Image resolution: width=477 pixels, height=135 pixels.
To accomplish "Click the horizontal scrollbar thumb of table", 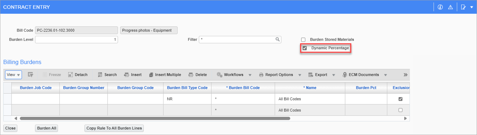I will click(x=155, y=119).
